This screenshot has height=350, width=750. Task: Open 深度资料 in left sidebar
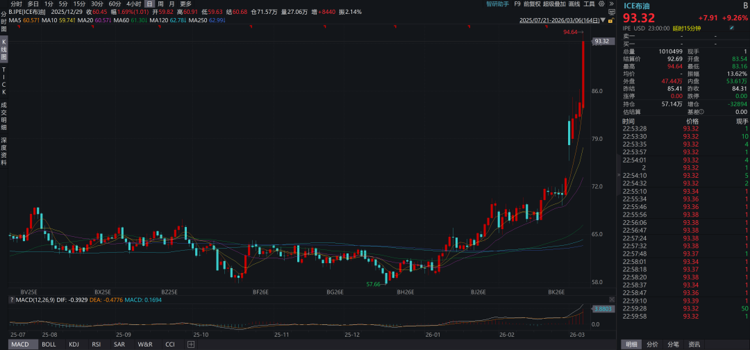(x=4, y=151)
